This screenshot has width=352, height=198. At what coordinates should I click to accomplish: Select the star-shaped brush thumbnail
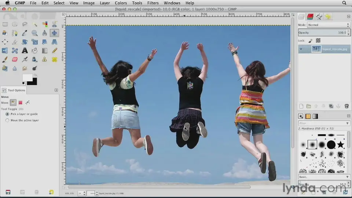pos(341,144)
